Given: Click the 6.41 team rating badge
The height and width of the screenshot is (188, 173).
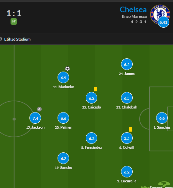Looking at the screenshot, I should tap(163, 22).
